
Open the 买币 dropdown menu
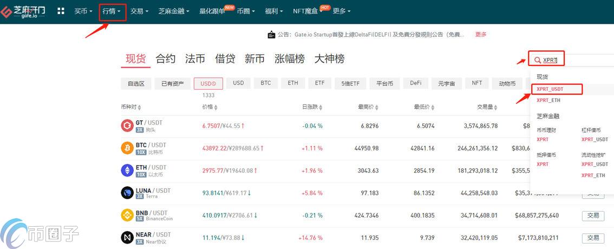pyautogui.click(x=83, y=11)
